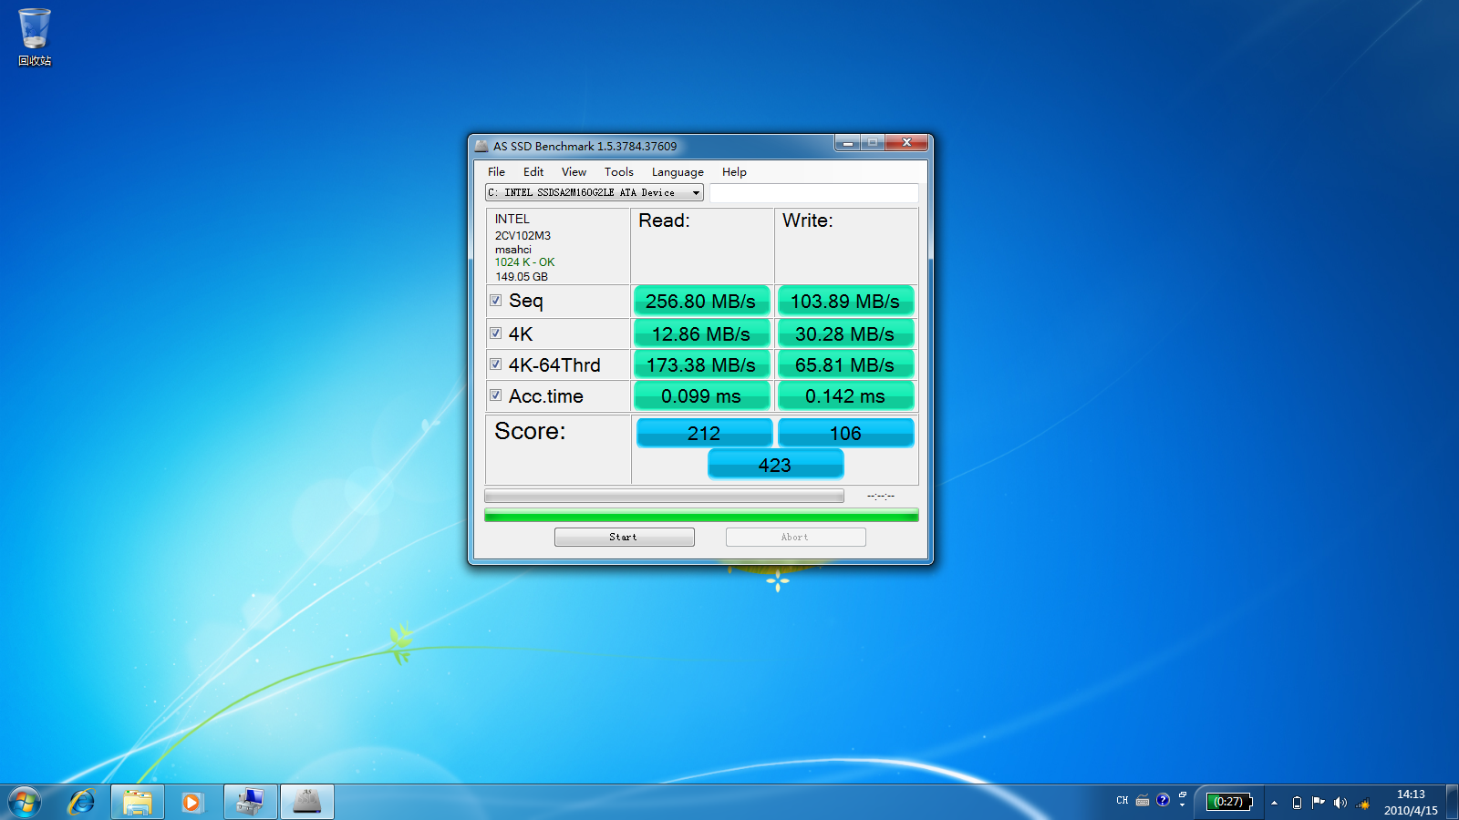
Task: Click the total score 423
Action: pos(775,464)
